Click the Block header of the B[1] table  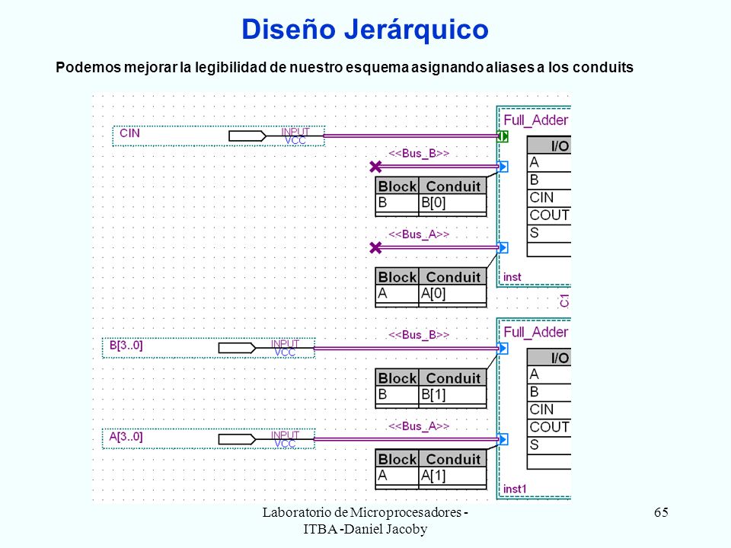pyautogui.click(x=397, y=378)
